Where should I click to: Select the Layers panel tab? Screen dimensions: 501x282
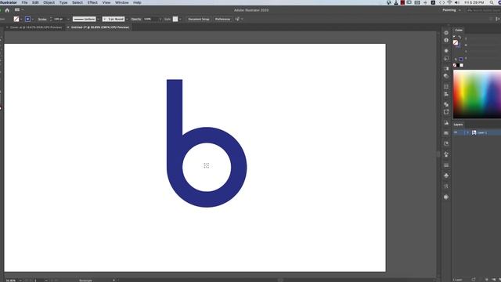[458, 125]
